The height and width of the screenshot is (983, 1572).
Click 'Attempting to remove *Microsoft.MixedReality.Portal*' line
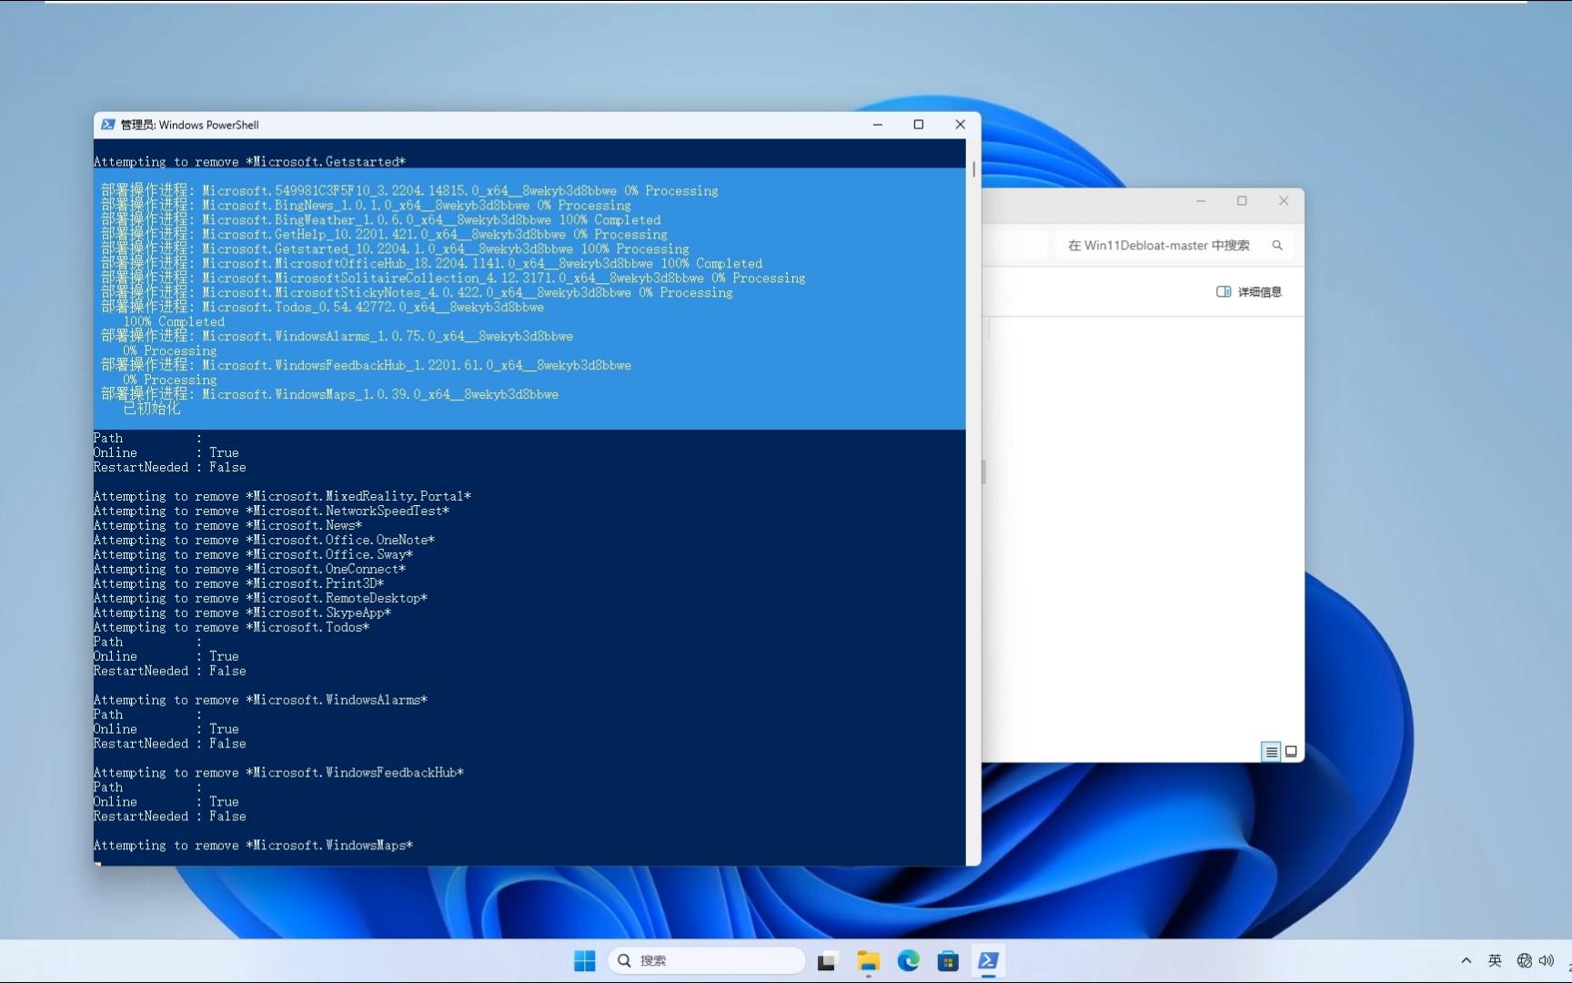(282, 496)
